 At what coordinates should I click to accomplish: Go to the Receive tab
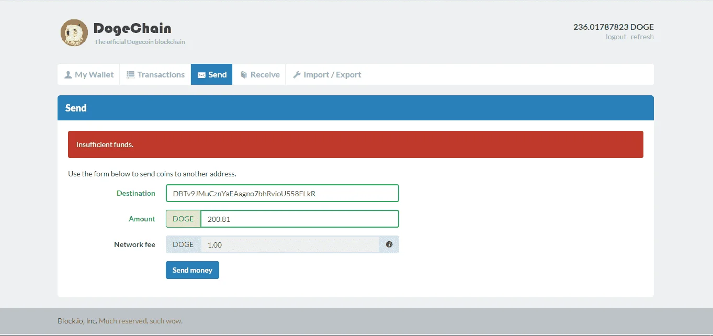(259, 74)
